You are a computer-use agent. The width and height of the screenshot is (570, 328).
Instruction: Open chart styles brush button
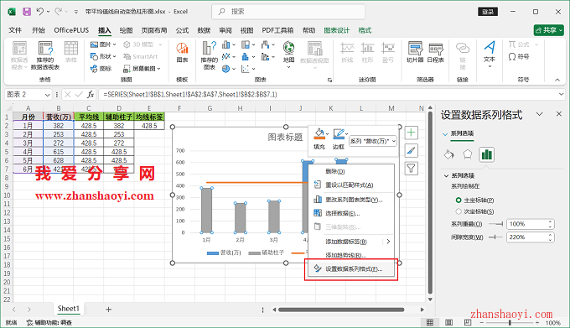(x=411, y=150)
